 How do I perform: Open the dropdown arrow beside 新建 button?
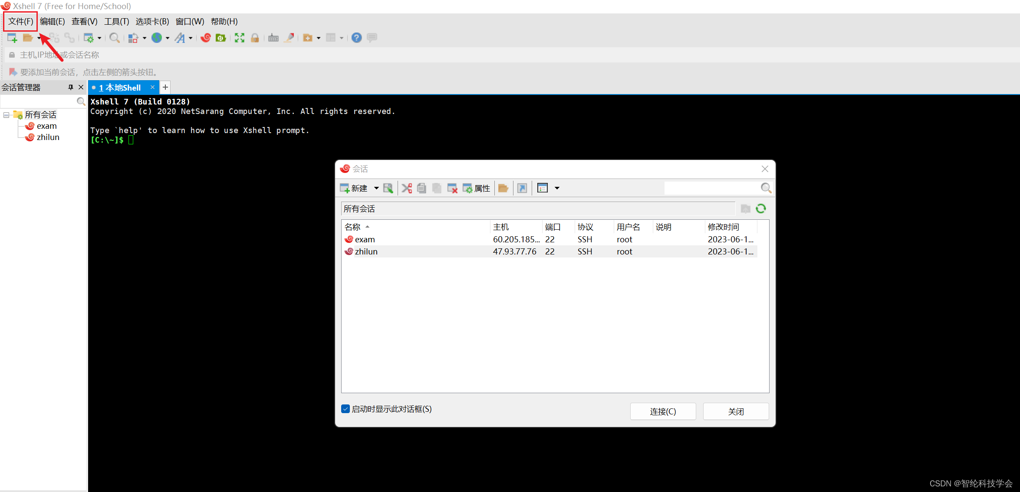[x=376, y=188]
